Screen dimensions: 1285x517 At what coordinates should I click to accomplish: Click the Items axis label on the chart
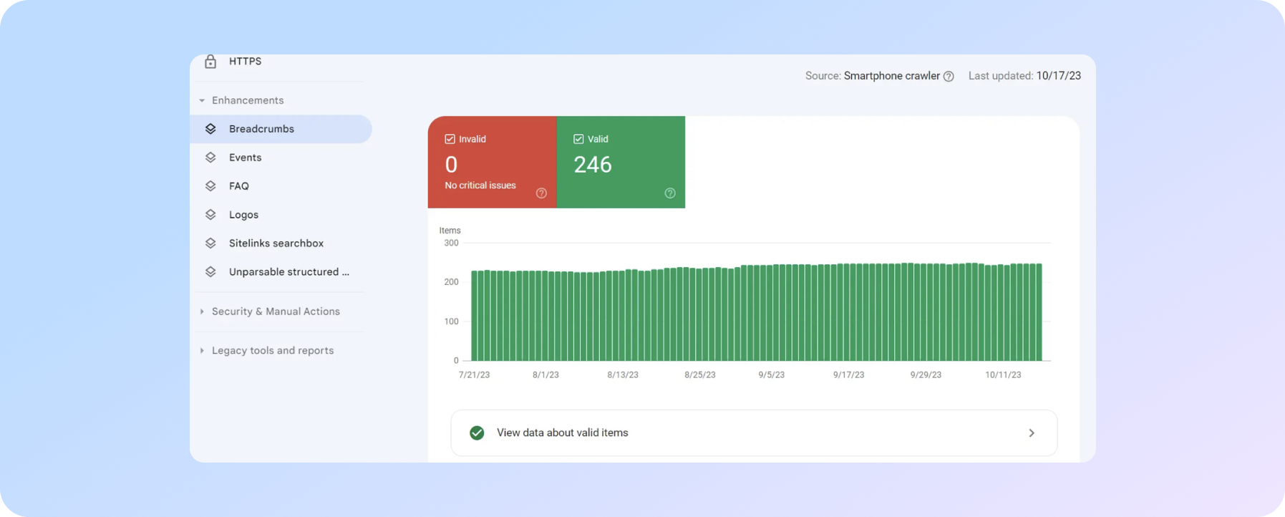coord(450,231)
